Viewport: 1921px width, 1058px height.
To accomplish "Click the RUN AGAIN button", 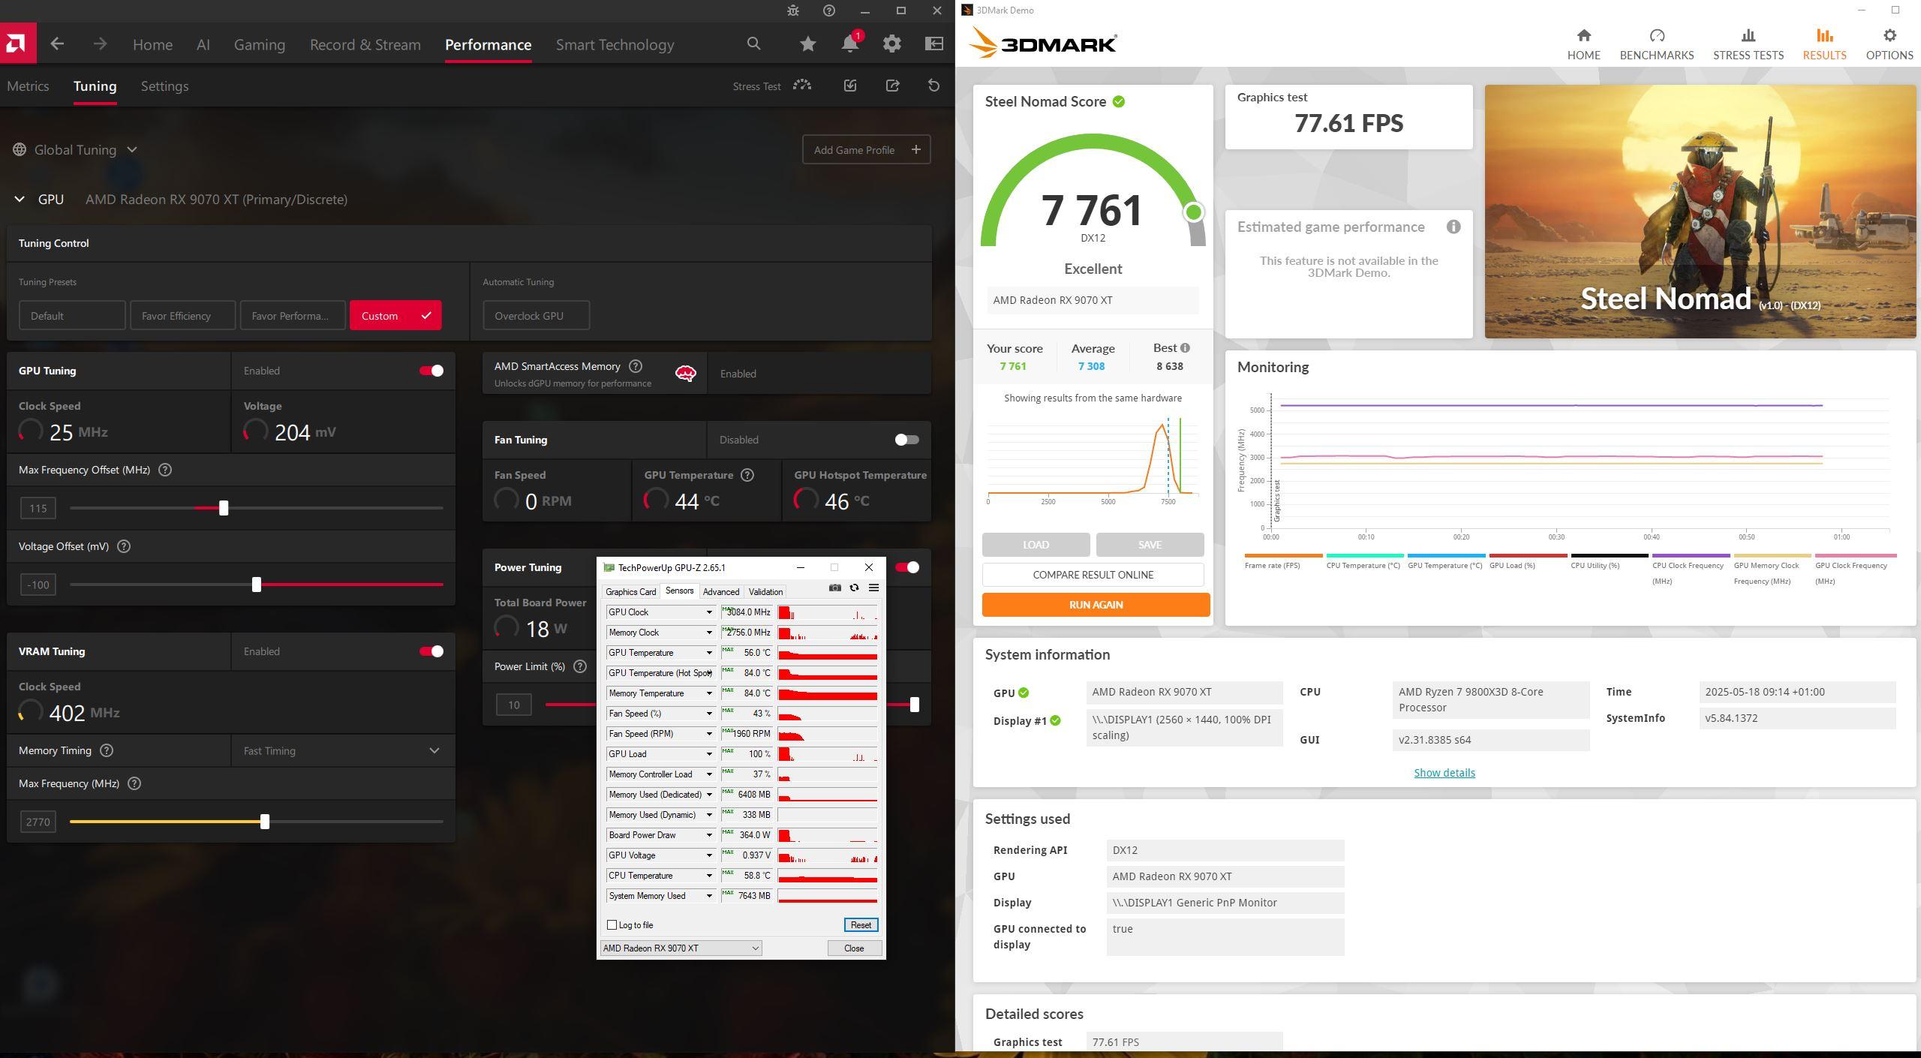I will [x=1096, y=605].
